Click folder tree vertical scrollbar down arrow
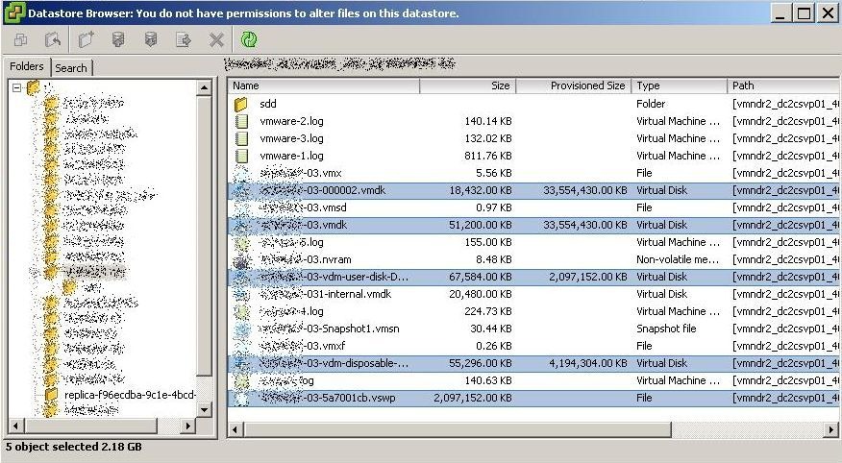Screen dimensions: 842x463 point(204,410)
